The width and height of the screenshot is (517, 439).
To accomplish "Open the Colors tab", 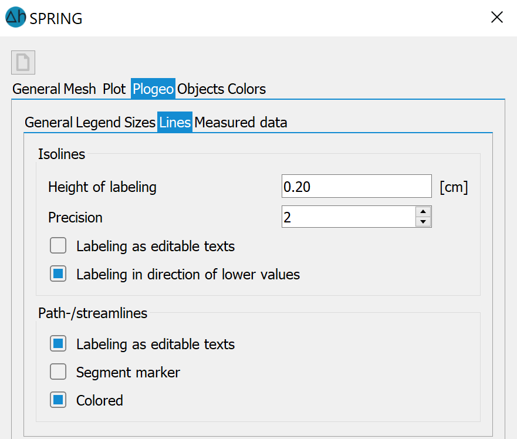I will tap(246, 89).
